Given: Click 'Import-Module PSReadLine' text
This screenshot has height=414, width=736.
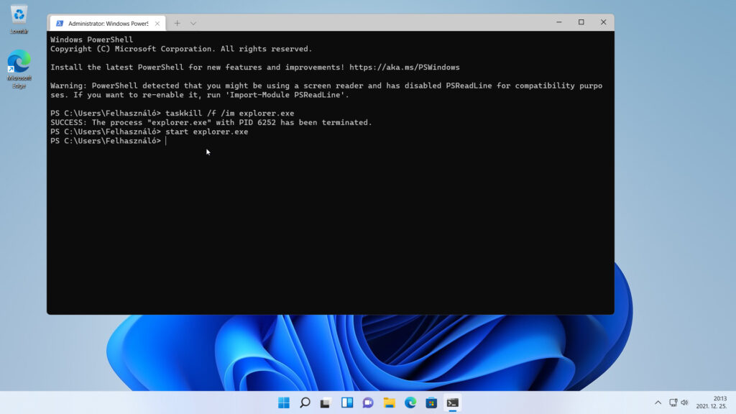Looking at the screenshot, I should coord(287,95).
